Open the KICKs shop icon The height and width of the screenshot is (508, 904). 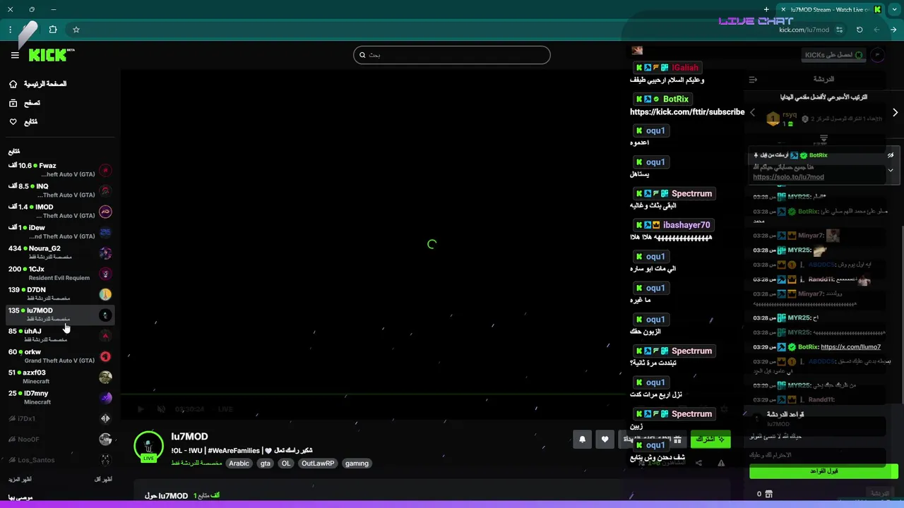point(769,494)
